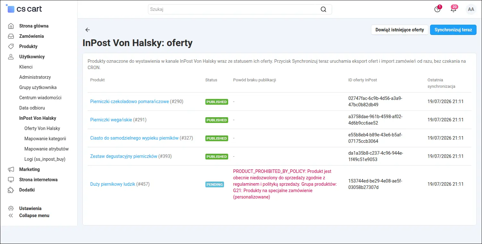This screenshot has height=244, width=482.
Task: Open the Pierniczki wegańskie product link
Action: coord(111,120)
